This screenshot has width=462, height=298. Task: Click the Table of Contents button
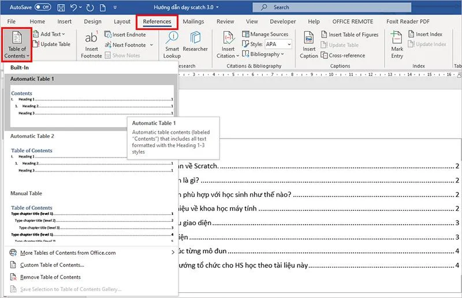pyautogui.click(x=17, y=45)
